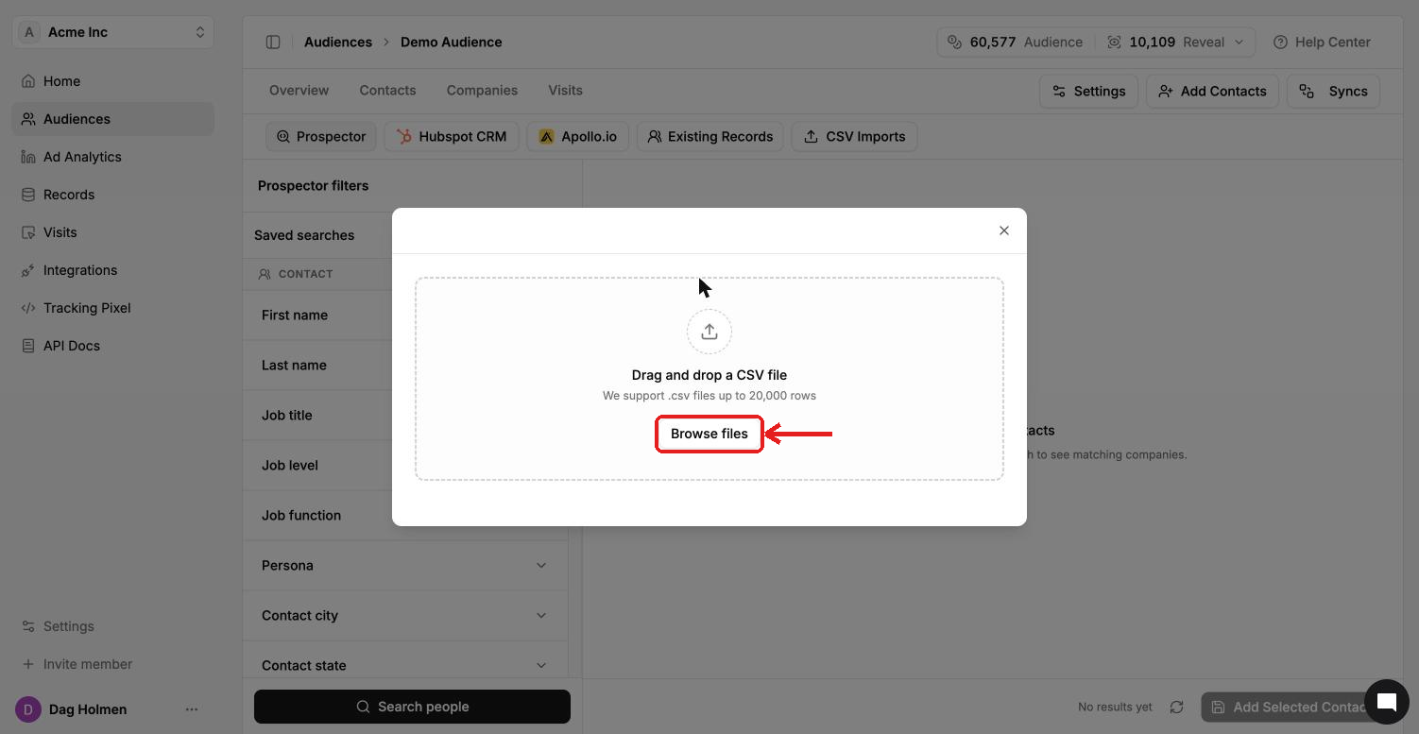Viewport: 1419px width, 734px height.
Task: Open the more options menu beside Dag Holmen
Action: click(x=192, y=709)
